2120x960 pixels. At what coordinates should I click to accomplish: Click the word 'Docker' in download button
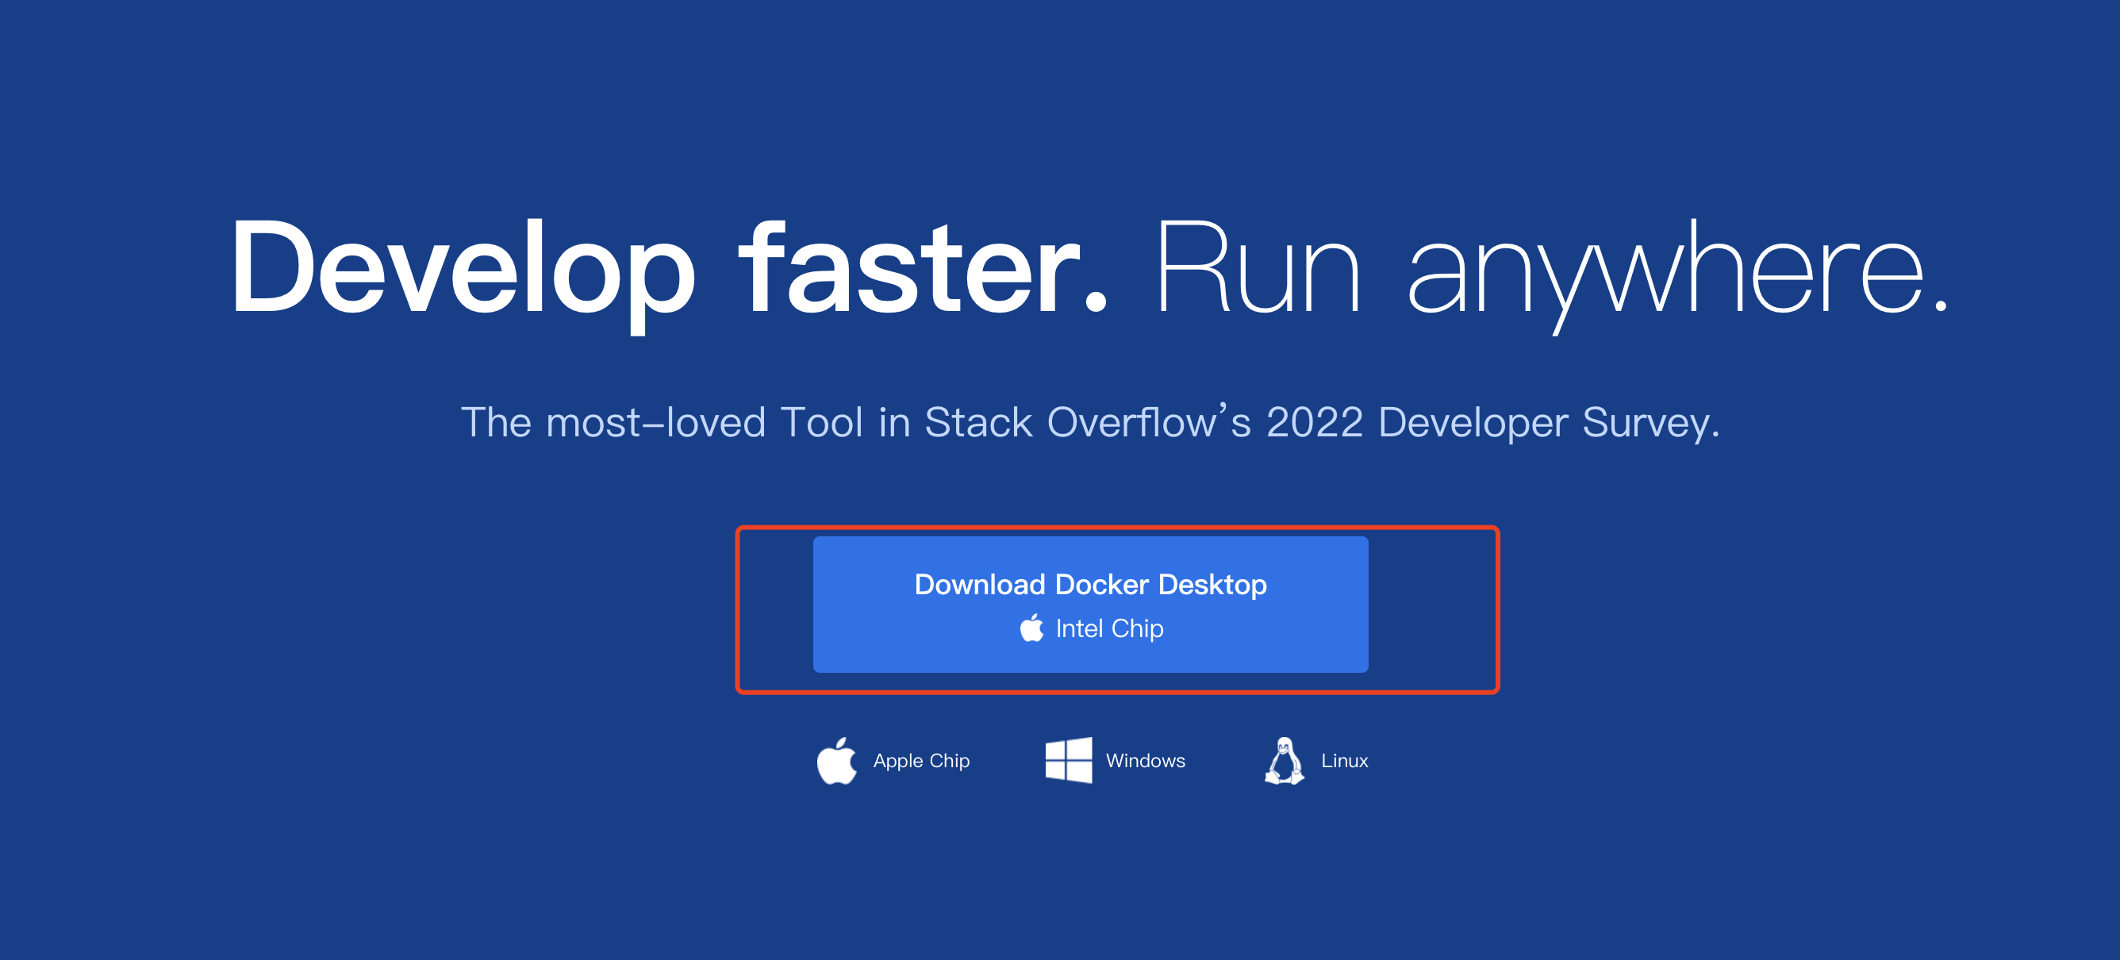tap(1101, 584)
